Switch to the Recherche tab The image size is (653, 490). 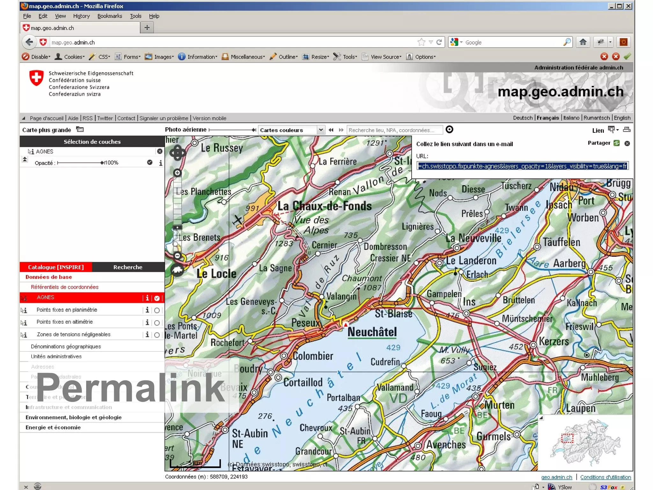[128, 267]
